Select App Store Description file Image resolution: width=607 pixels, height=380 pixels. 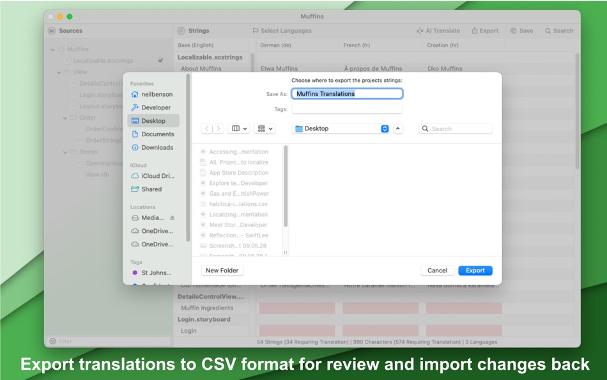click(x=238, y=173)
